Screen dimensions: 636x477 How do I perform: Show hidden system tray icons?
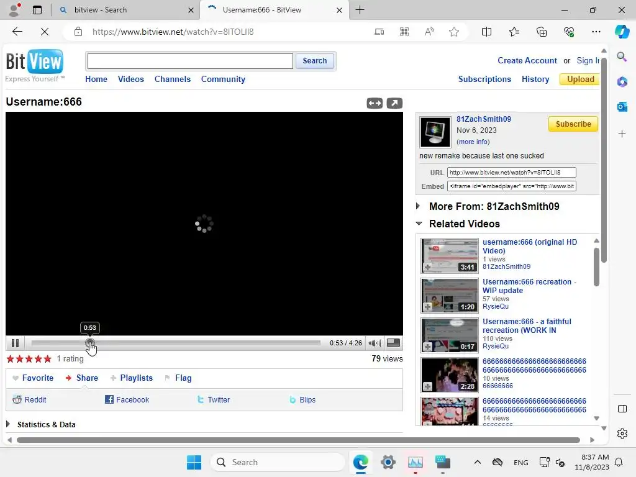[x=478, y=462]
